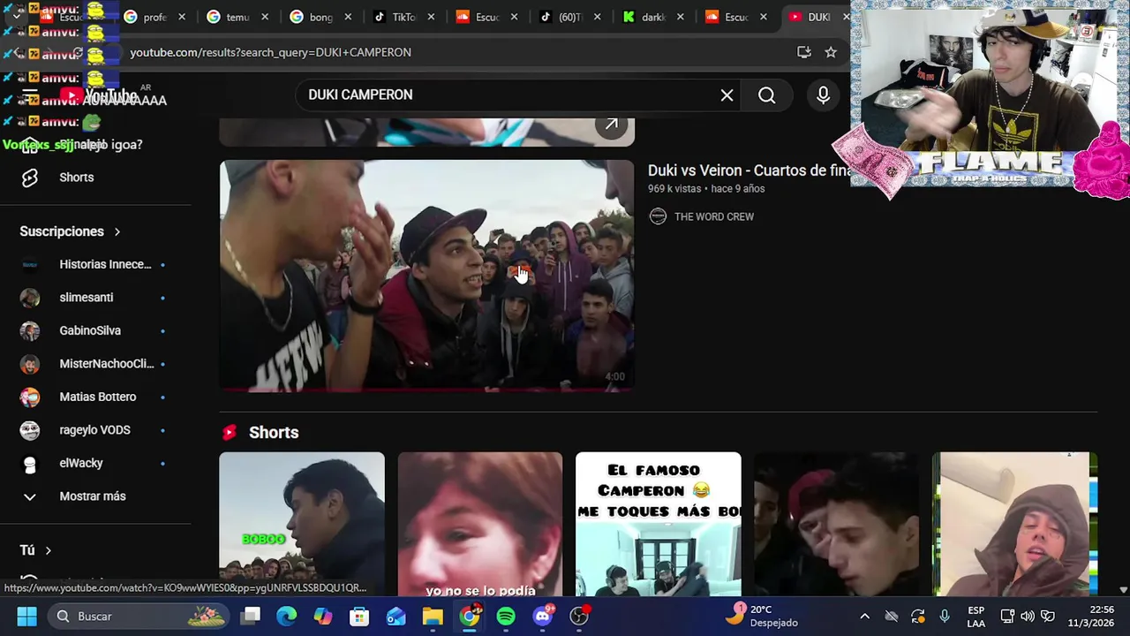Open the YouTube hamburger guide menu
This screenshot has height=636, width=1130.
(x=29, y=95)
